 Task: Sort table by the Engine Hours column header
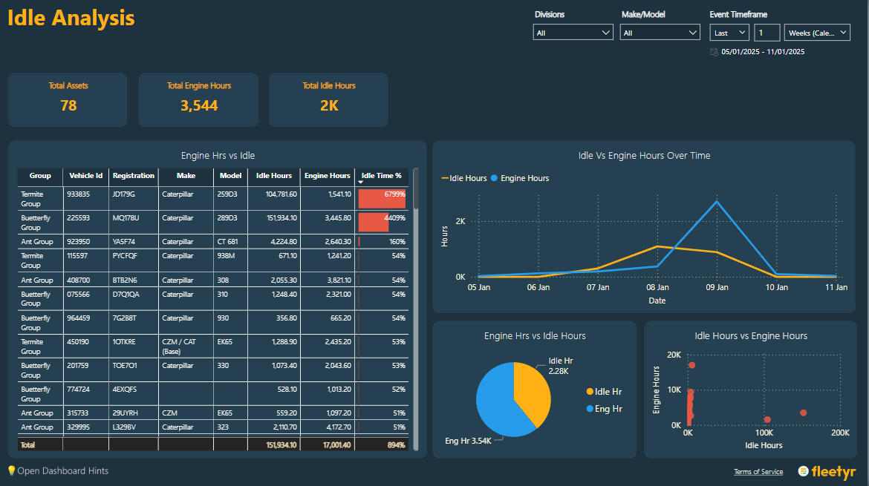(x=327, y=176)
